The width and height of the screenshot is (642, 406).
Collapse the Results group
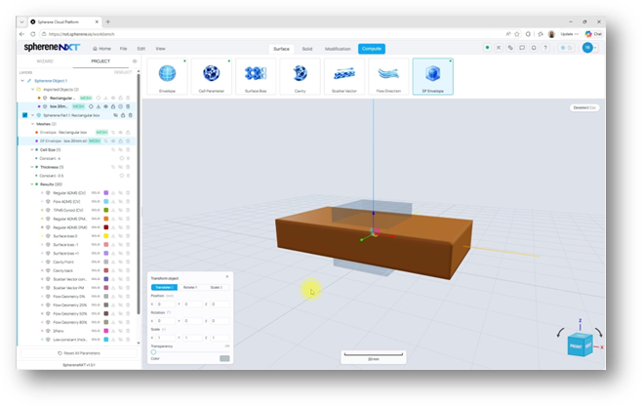[32, 184]
